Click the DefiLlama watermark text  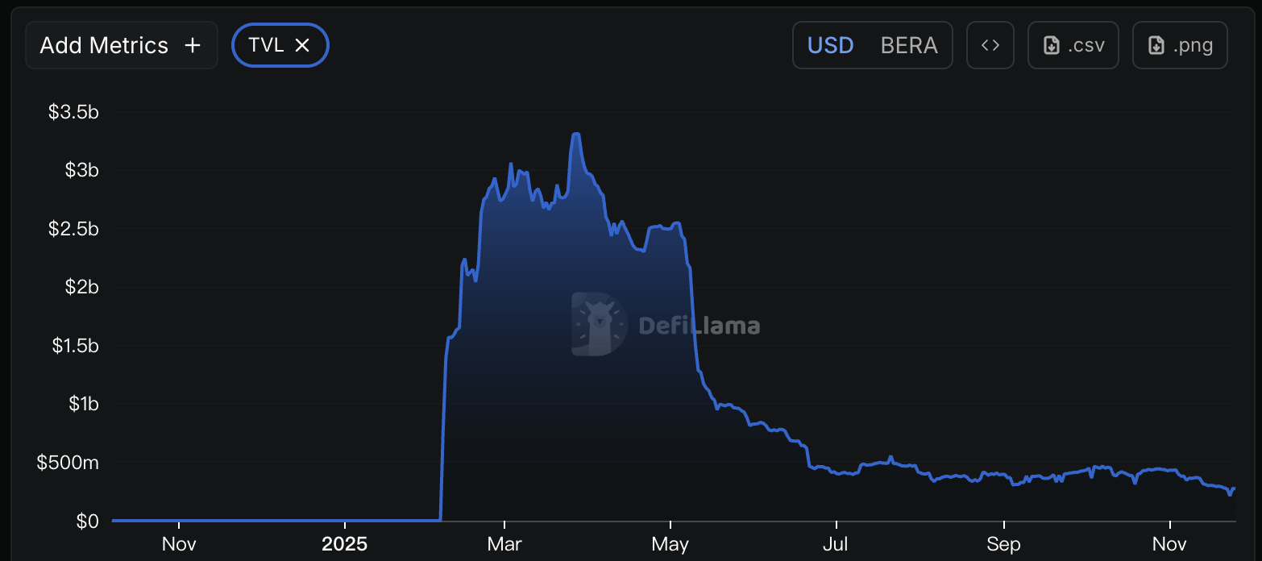pyautogui.click(x=699, y=326)
